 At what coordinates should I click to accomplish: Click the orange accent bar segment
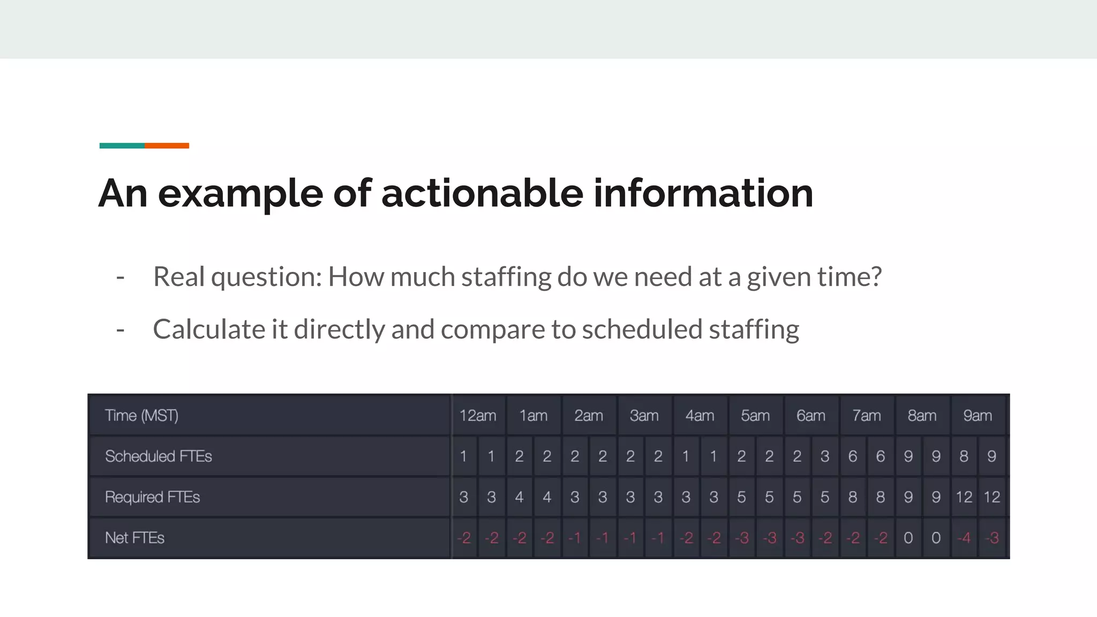[x=167, y=146]
